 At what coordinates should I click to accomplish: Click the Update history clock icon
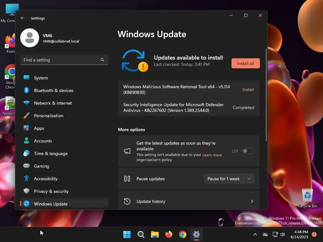pyautogui.click(x=127, y=201)
